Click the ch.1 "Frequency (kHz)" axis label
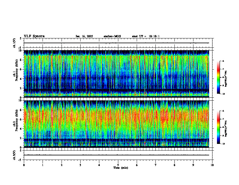 (x=17, y=70)
